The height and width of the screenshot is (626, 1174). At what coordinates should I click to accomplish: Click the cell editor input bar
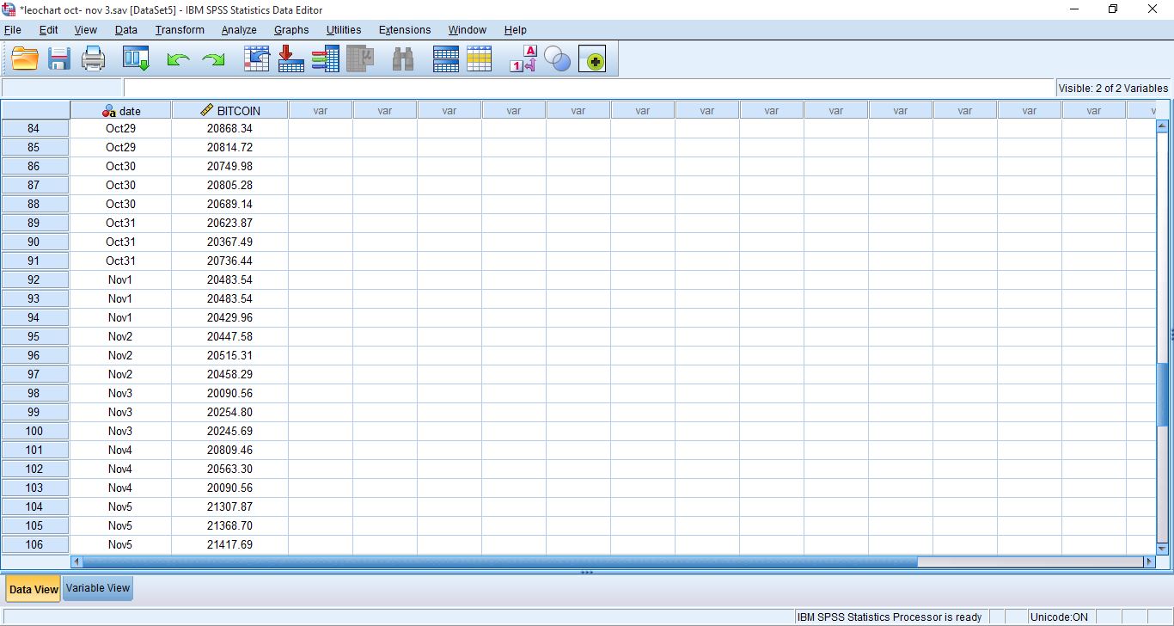[589, 88]
